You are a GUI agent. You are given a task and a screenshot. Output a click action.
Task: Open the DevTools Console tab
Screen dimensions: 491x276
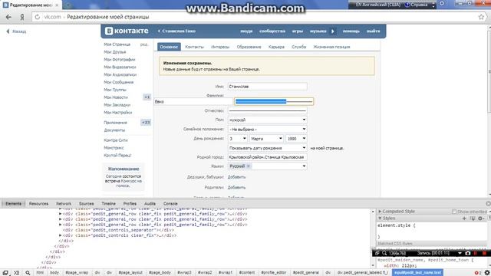(x=170, y=204)
